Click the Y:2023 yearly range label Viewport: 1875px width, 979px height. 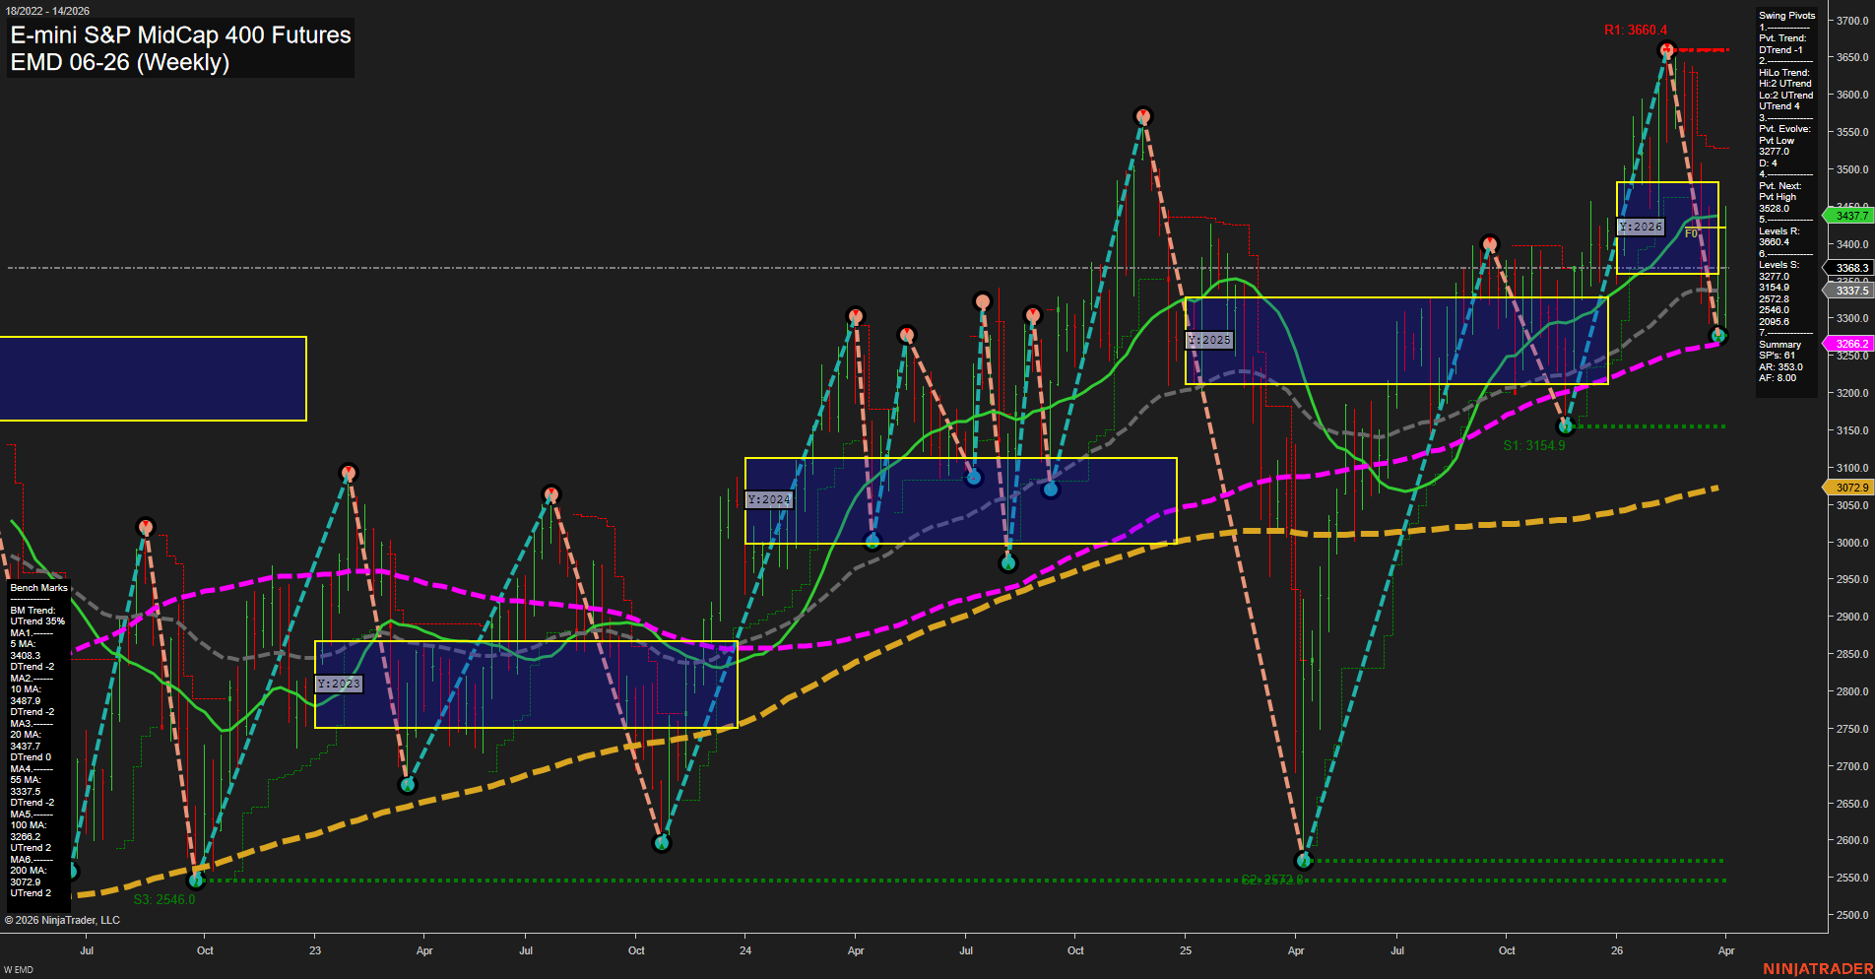click(x=339, y=683)
